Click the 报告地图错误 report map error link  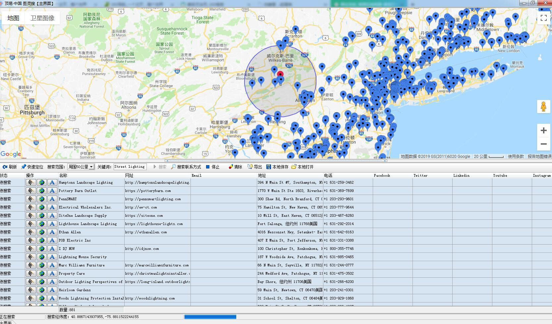click(x=539, y=157)
